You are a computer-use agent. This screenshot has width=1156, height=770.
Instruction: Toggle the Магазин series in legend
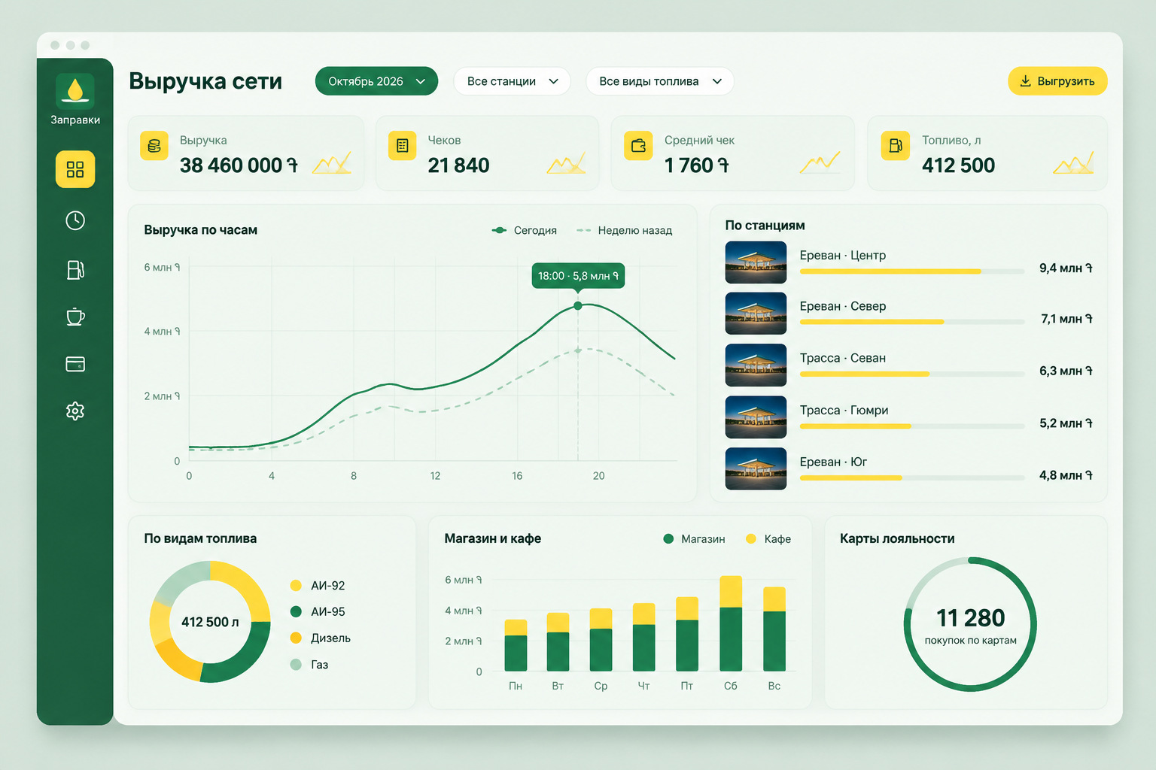(x=694, y=539)
